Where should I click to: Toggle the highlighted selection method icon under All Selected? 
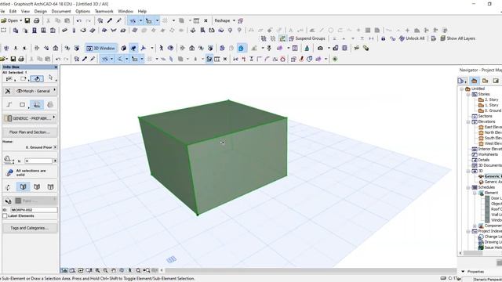click(37, 78)
